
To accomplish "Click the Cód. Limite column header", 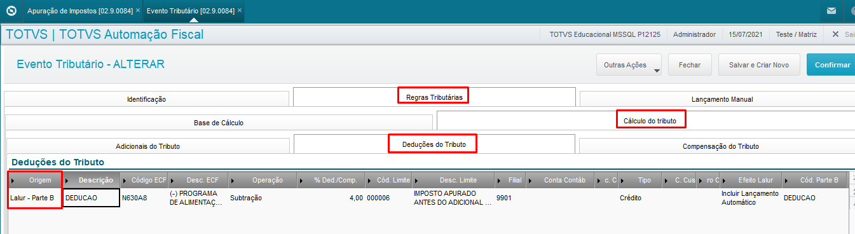I will (x=388, y=180).
